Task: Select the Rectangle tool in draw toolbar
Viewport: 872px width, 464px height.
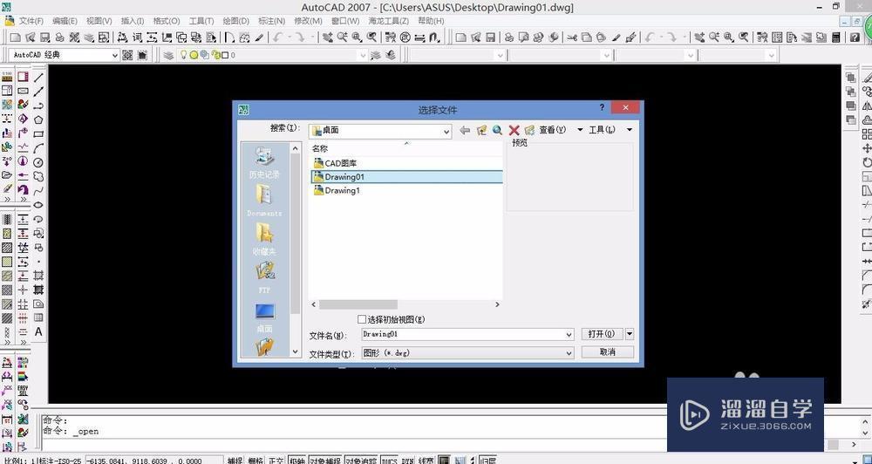Action: coord(38,133)
